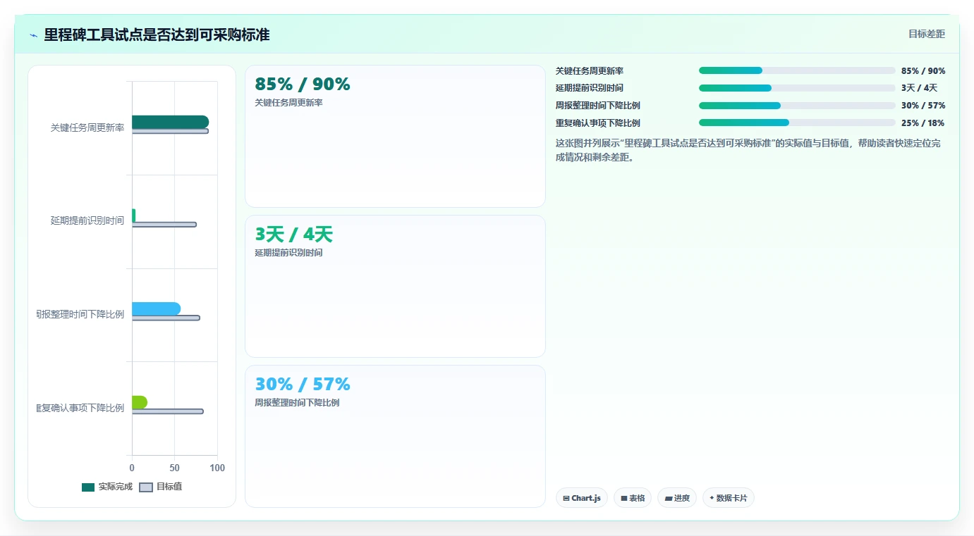Image resolution: width=974 pixels, height=536 pixels.
Task: Click the 延期提前识别时间 chart axis label
Action: coord(87,221)
